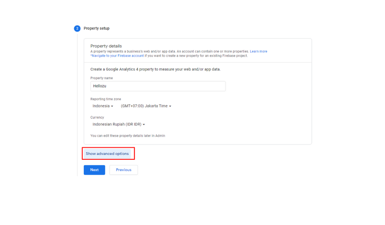Show advanced options
The image size is (385, 225).
(x=107, y=154)
